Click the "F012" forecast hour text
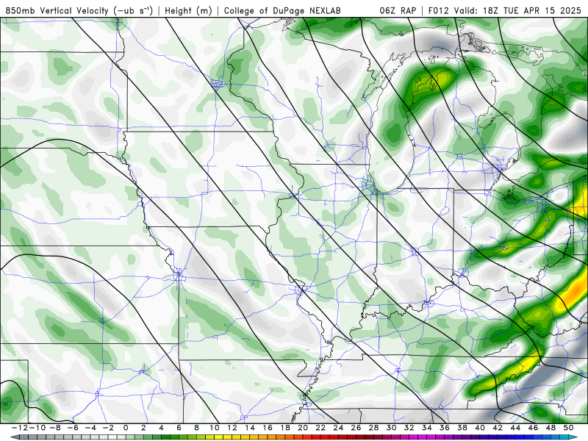 point(438,10)
